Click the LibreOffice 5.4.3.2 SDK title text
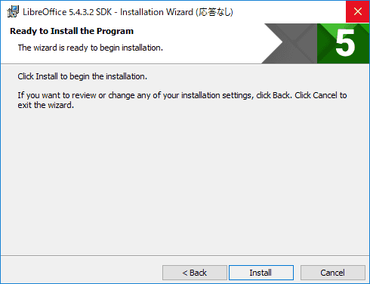 click(67, 12)
